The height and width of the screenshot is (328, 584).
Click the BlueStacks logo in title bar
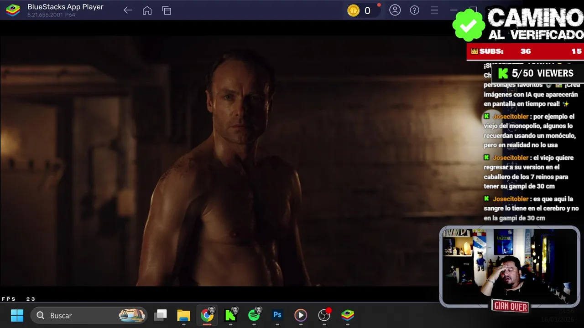[13, 10]
